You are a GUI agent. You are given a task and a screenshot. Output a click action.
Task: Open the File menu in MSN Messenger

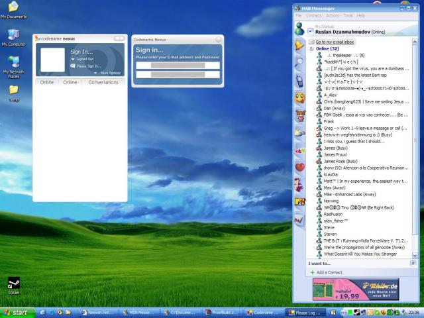(x=298, y=16)
